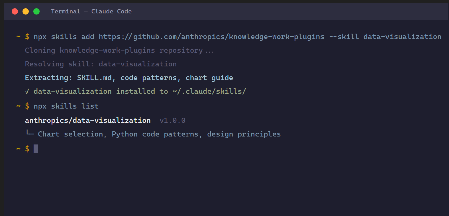Screen dimensions: 449x216
Task: Click the anthropics/data-visualization skill name
Action: tap(88, 121)
